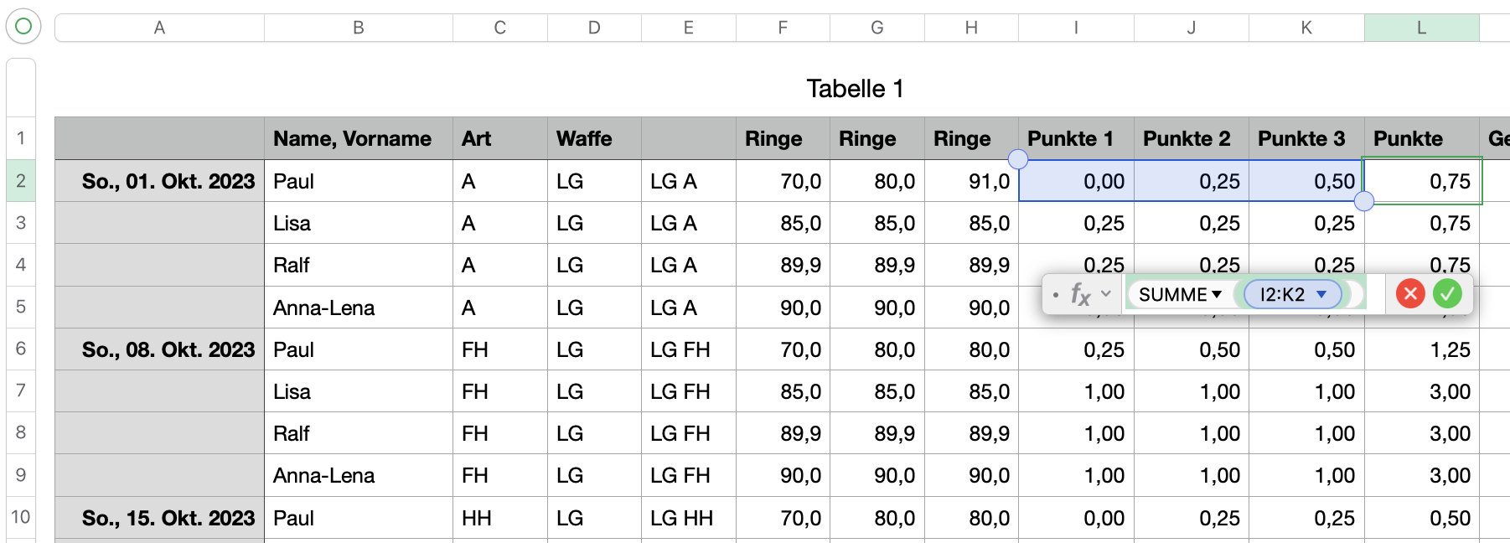Viewport: 1510px width, 543px height.
Task: Click the date cell So., 08. Okt. 2023
Action: pyautogui.click(x=168, y=349)
